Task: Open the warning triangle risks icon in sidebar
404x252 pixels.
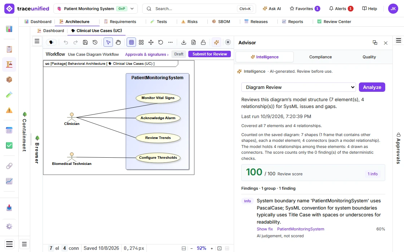Action: click(x=9, y=110)
